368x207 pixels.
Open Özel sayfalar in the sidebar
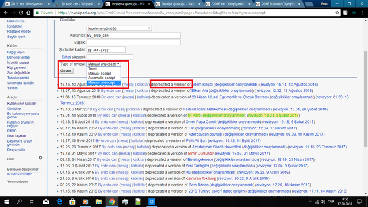17,136
